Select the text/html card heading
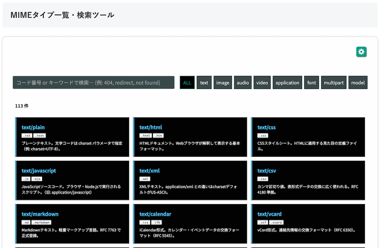 click(x=151, y=127)
